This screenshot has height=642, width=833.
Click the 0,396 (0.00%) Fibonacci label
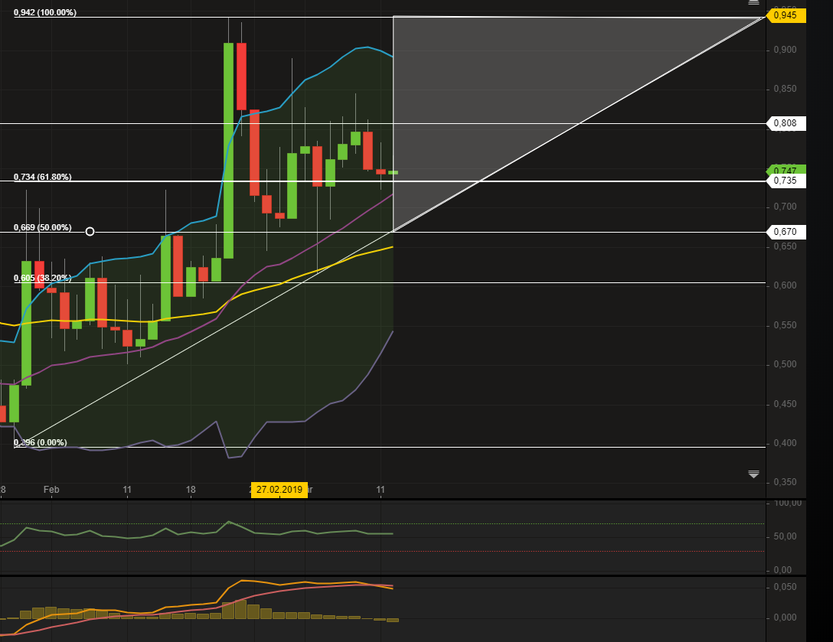41,442
